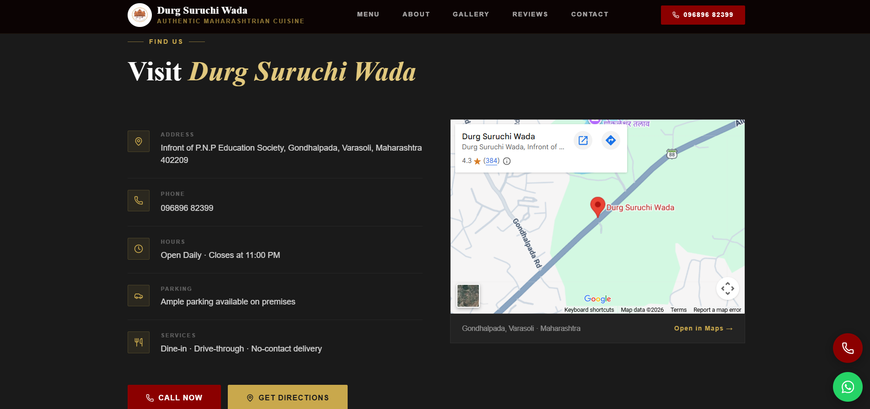The height and width of the screenshot is (409, 870).
Task: Click the floating red phone call icon
Action: 848,348
